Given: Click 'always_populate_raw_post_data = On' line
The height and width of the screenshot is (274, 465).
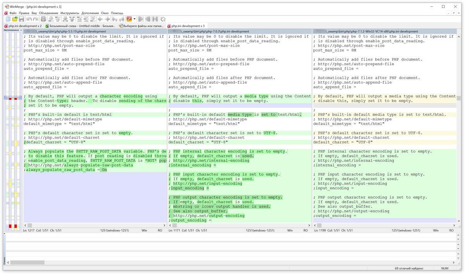Looking at the screenshot, I should pyautogui.click(x=65, y=170).
